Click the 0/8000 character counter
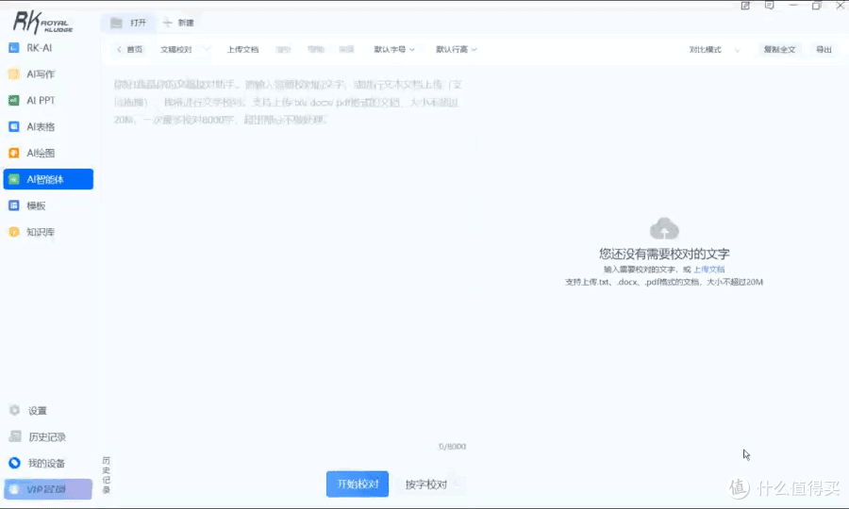Viewport: 849px width, 509px height. click(452, 446)
